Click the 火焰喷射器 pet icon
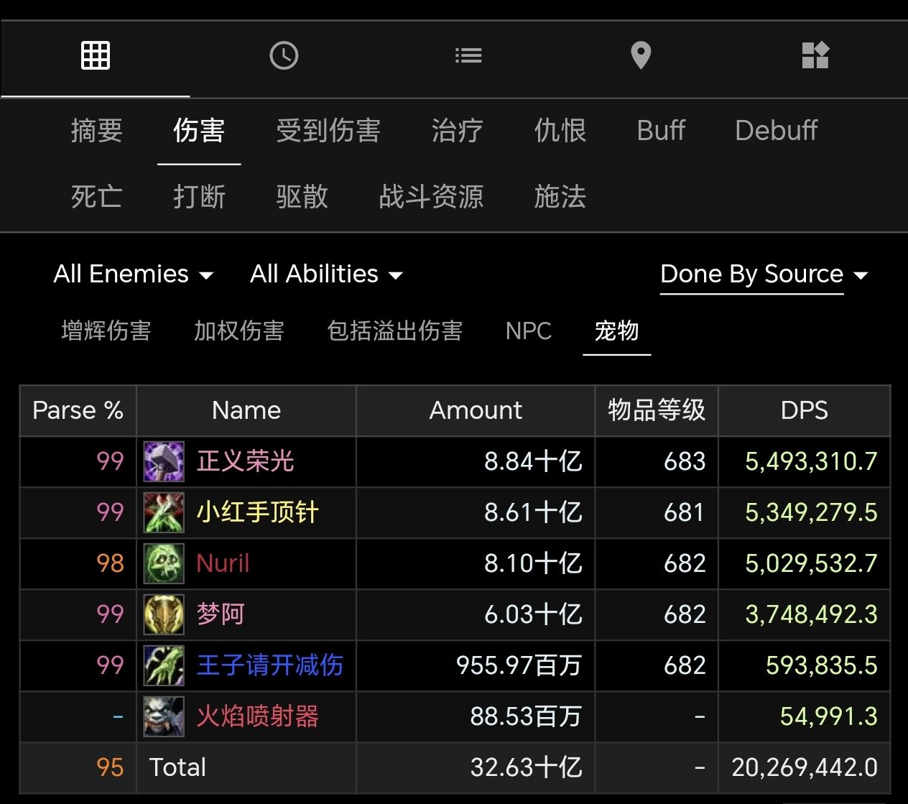The image size is (908, 804). click(x=163, y=716)
